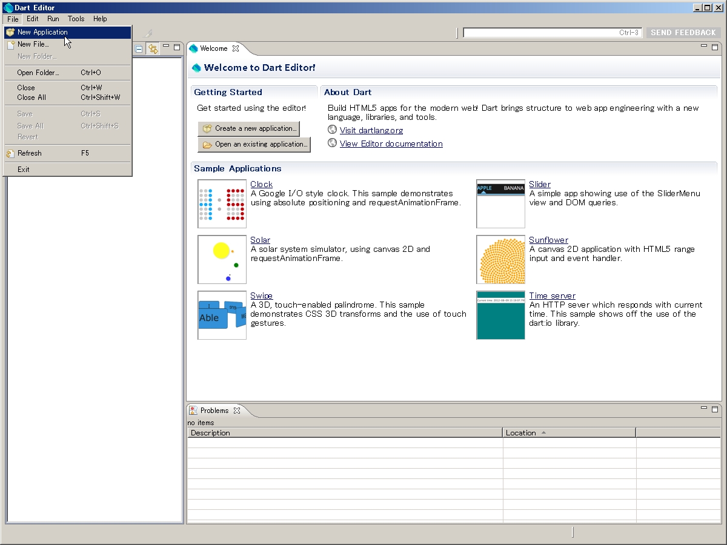Click the globe icon beside Visit dartlang.org
The image size is (727, 545).
click(332, 130)
